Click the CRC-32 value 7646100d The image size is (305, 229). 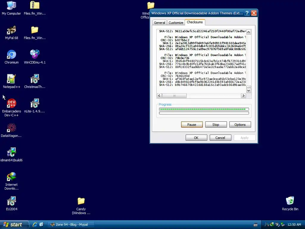pos(182,76)
